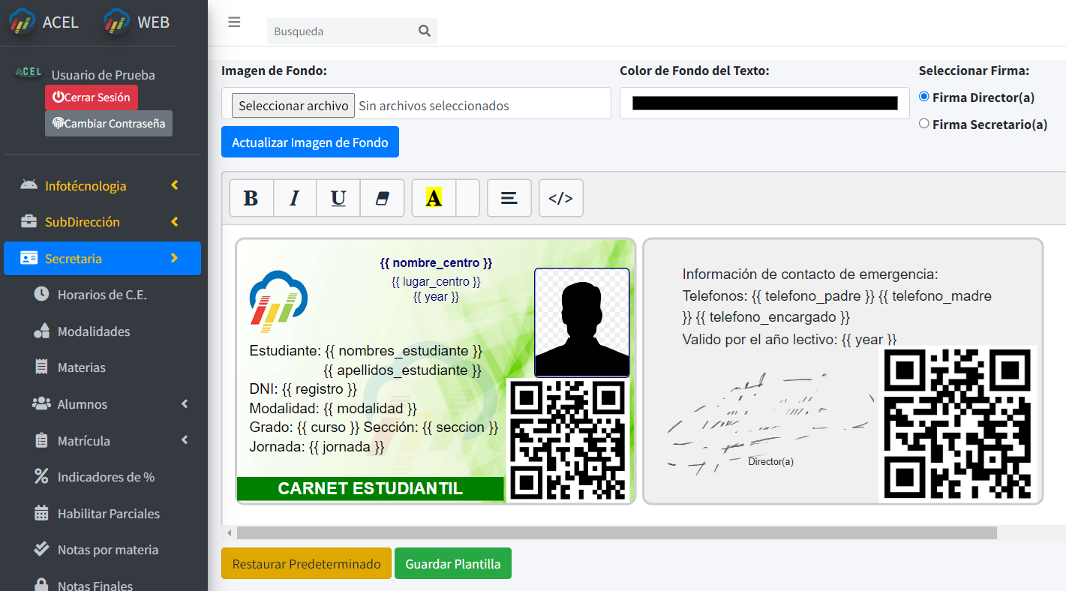Click calendar icon for Habilitar Parciales

point(41,513)
